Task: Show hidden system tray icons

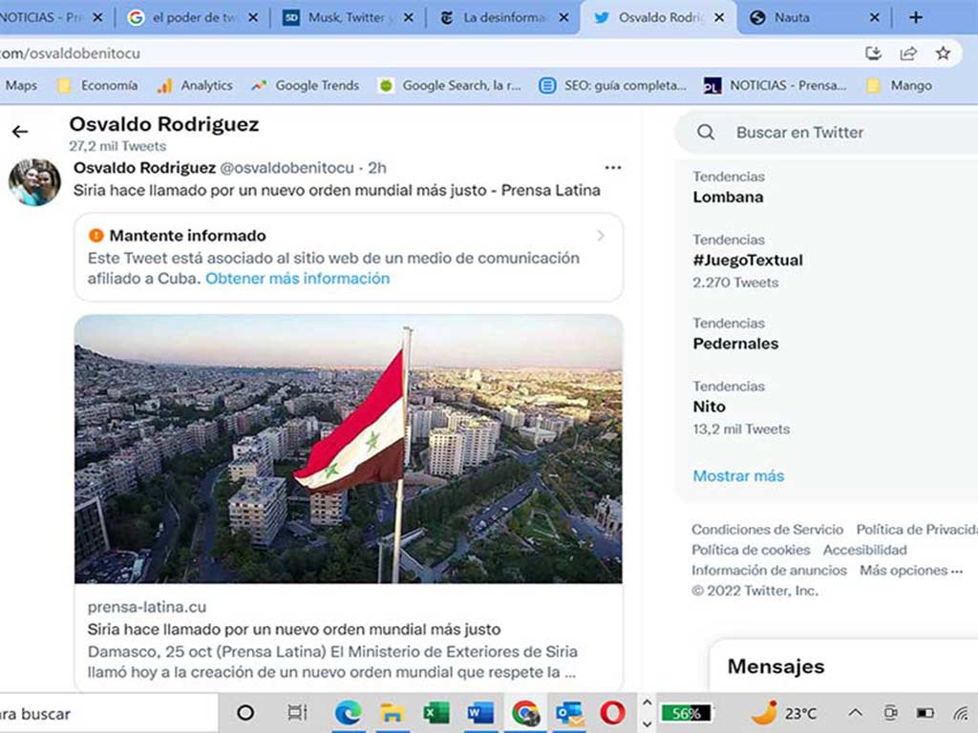Action: pyautogui.click(x=855, y=713)
